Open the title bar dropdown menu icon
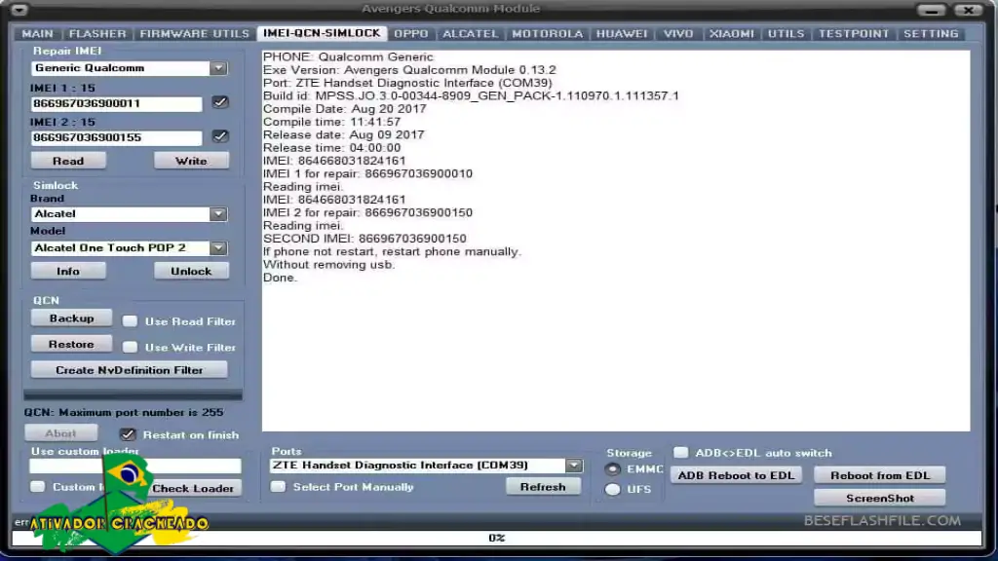 [x=19, y=10]
